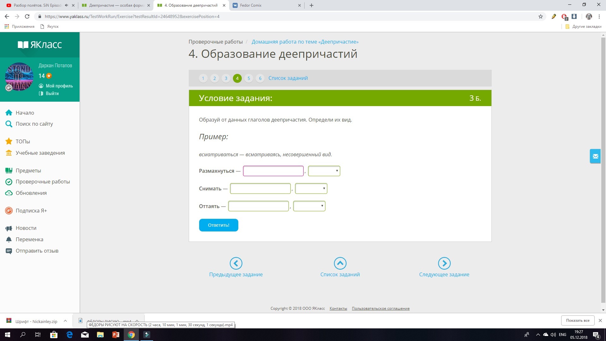This screenshot has height=341, width=606.
Task: Open a new browser tab
Action: pos(312,5)
